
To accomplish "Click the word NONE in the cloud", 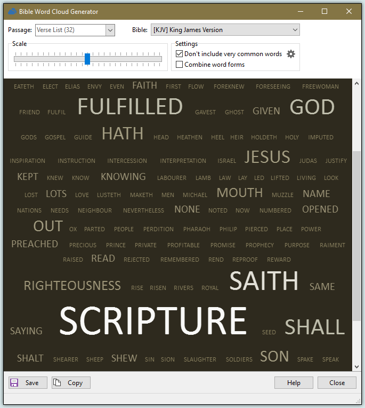I will click(x=187, y=209).
